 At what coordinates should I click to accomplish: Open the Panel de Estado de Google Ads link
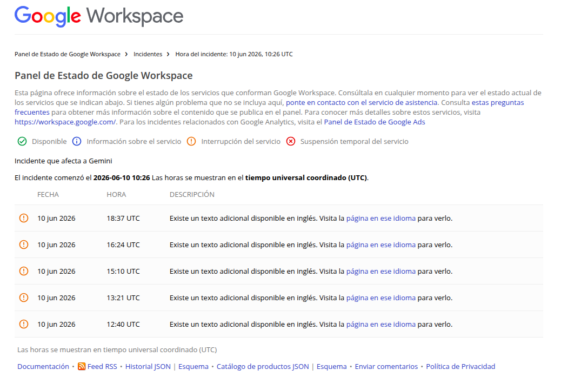pos(374,122)
